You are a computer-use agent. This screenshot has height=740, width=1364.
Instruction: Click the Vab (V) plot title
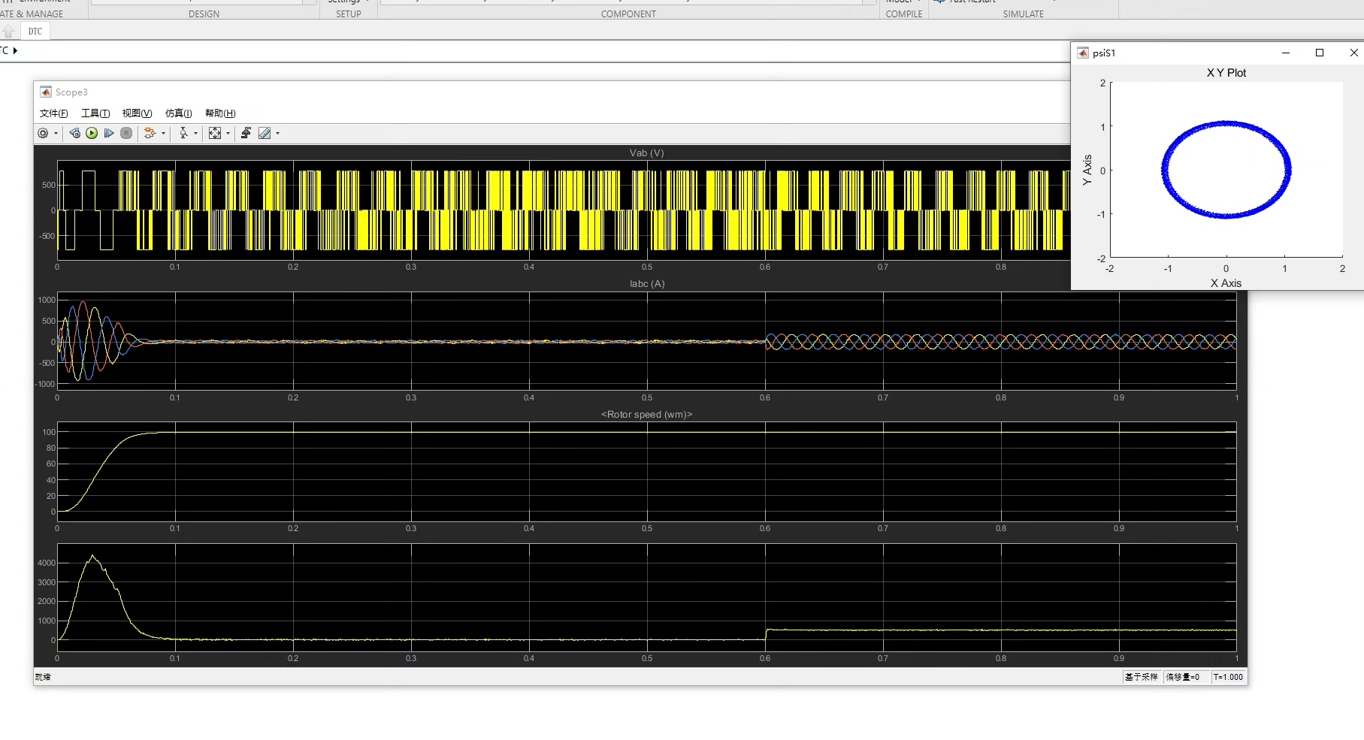coord(646,153)
